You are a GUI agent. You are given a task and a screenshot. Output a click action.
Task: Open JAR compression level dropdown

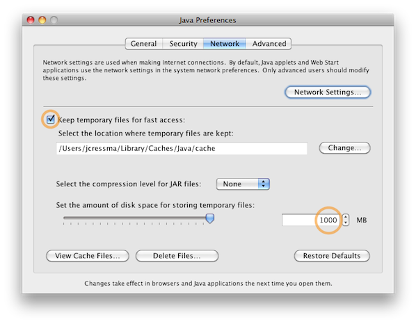click(x=243, y=184)
